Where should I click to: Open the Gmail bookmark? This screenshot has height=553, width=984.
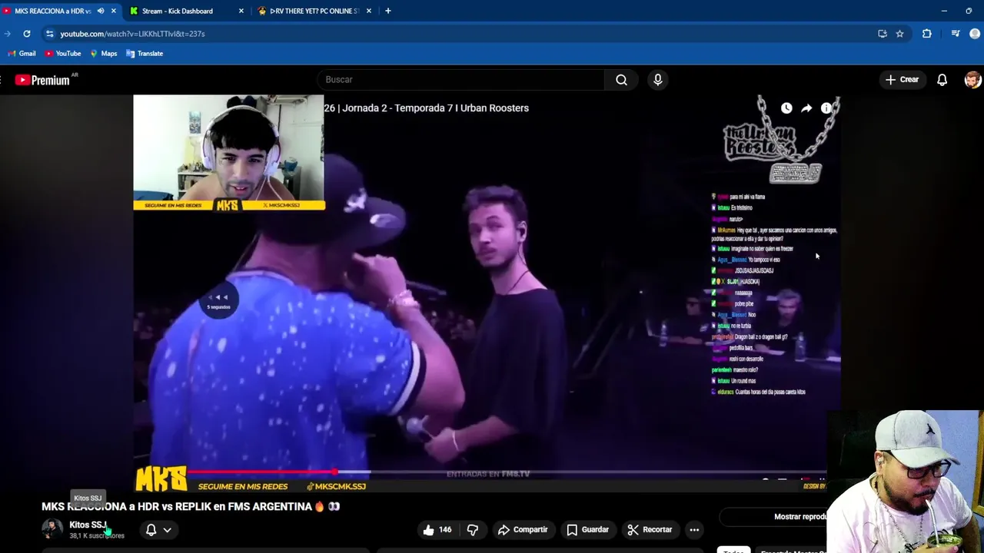click(x=22, y=54)
